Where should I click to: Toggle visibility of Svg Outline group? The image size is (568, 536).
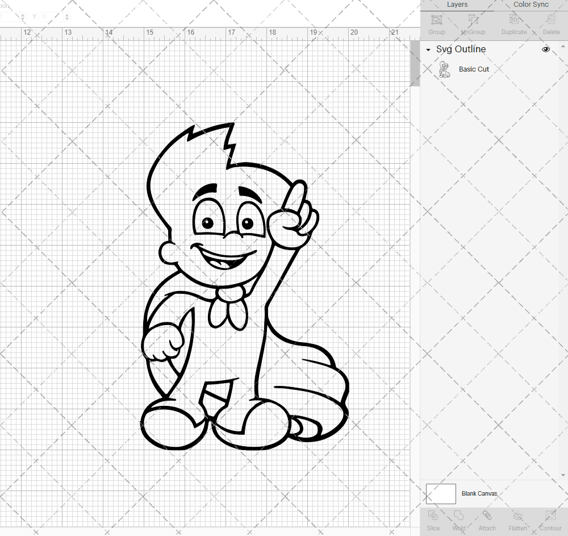(545, 49)
